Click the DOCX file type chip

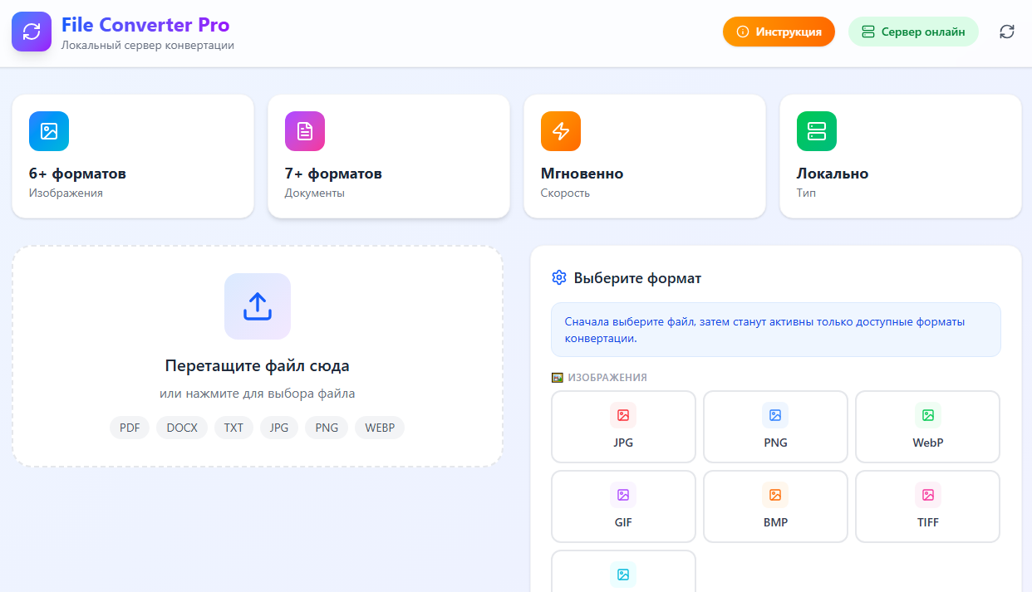click(x=182, y=428)
